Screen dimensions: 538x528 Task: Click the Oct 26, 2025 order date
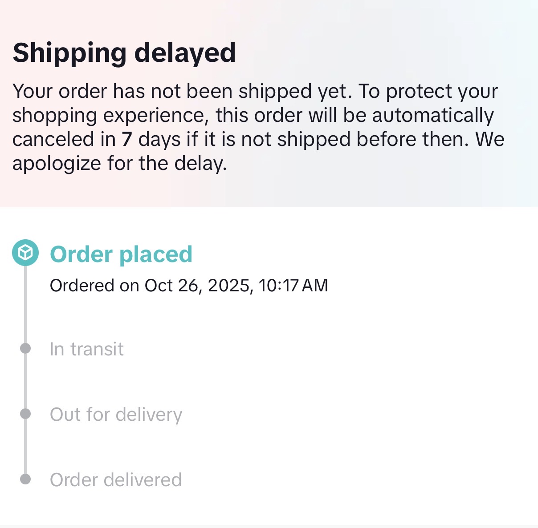[x=196, y=286]
